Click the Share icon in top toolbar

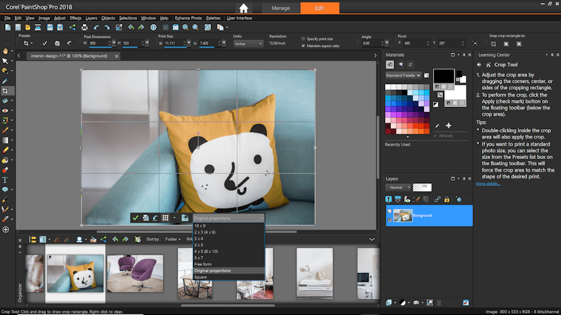click(73, 27)
